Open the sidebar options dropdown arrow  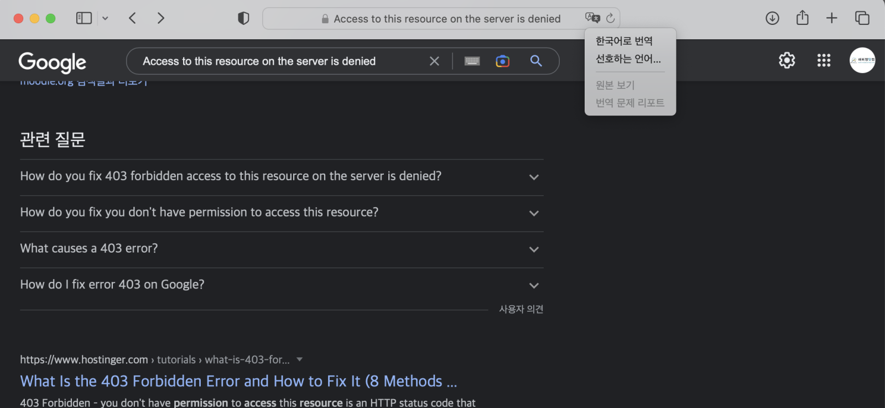tap(105, 18)
